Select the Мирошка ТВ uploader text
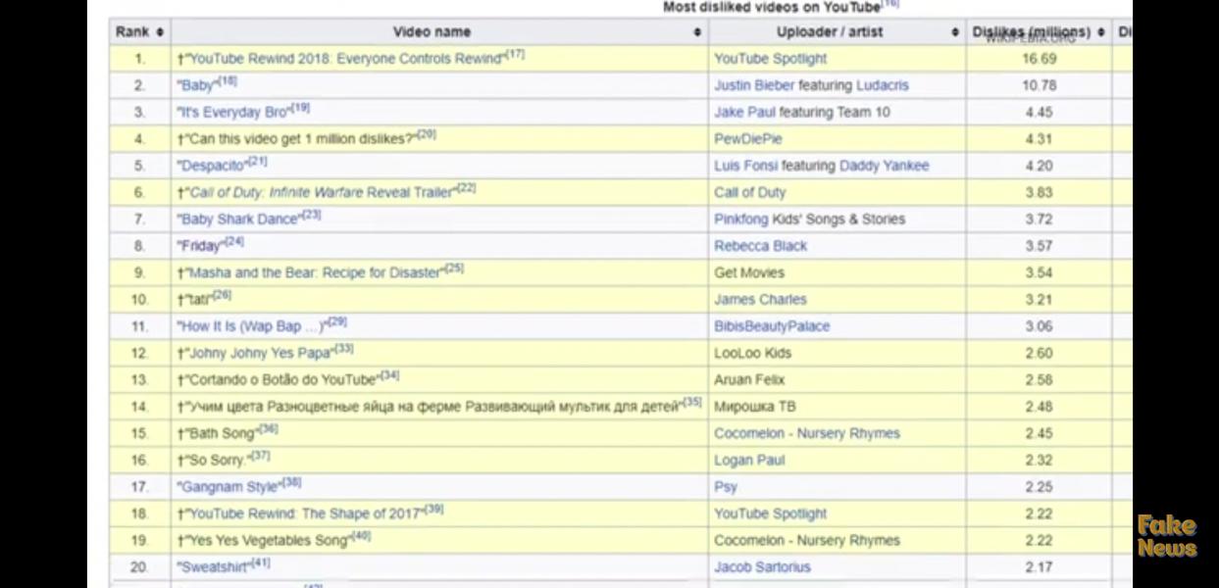This screenshot has width=1219, height=588. pyautogui.click(x=755, y=407)
